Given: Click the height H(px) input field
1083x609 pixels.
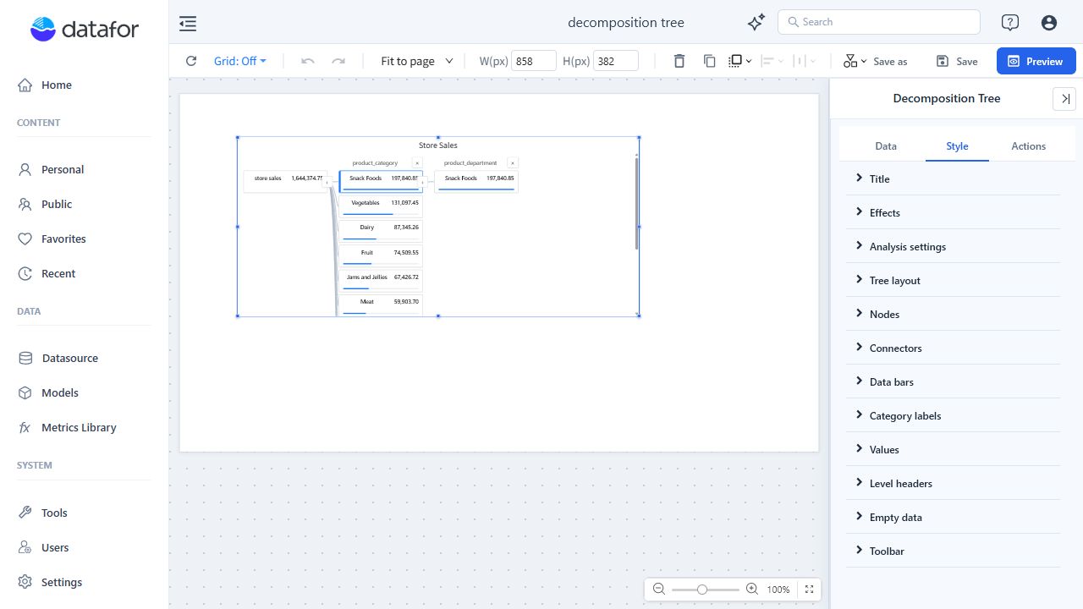Looking at the screenshot, I should coord(615,61).
